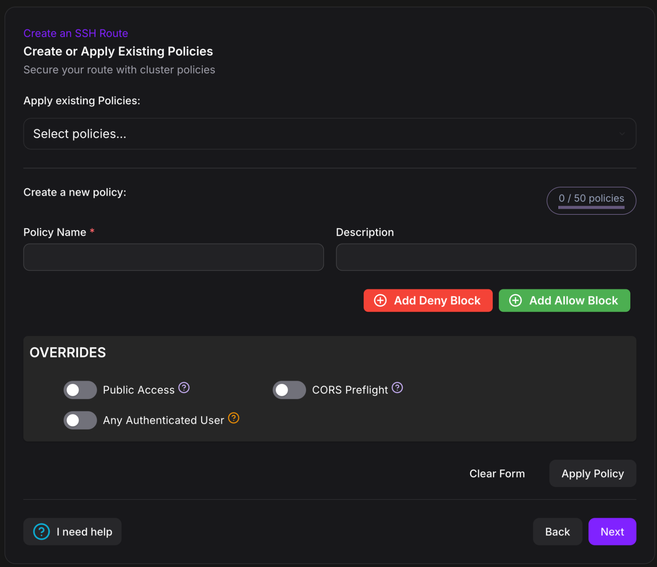The height and width of the screenshot is (567, 657).
Task: Enable the Public Access override
Action: 80,390
